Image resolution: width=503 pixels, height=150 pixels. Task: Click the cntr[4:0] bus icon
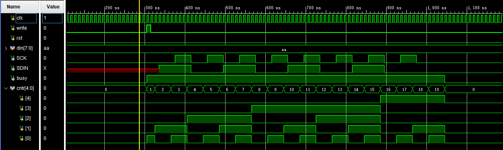tap(12, 88)
